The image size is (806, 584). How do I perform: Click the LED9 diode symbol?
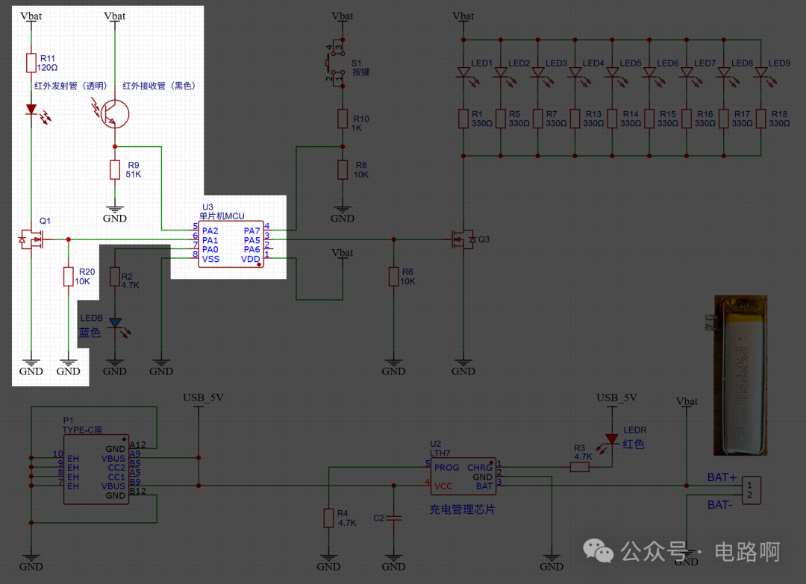tap(764, 75)
